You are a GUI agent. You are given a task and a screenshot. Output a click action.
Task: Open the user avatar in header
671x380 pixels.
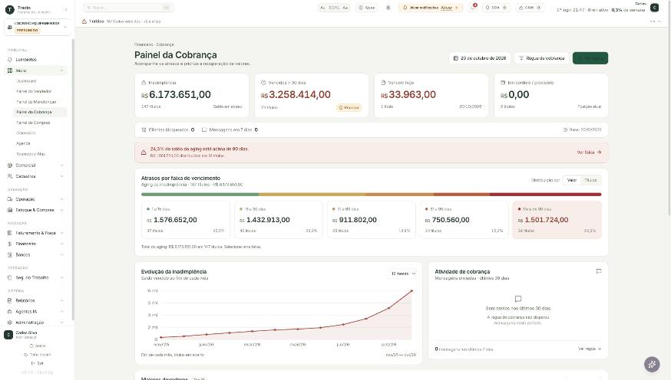654,8
